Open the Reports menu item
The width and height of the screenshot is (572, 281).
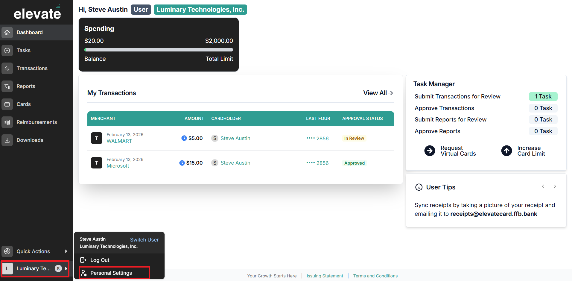pos(36,86)
